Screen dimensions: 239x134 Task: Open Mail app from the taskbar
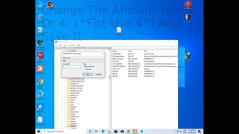pyautogui.click(x=122, y=131)
